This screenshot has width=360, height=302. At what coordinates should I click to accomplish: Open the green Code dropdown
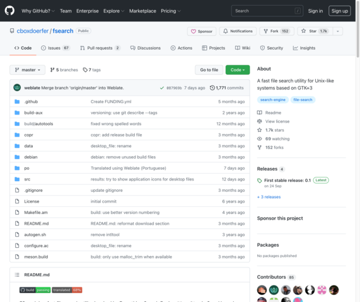[x=238, y=70]
